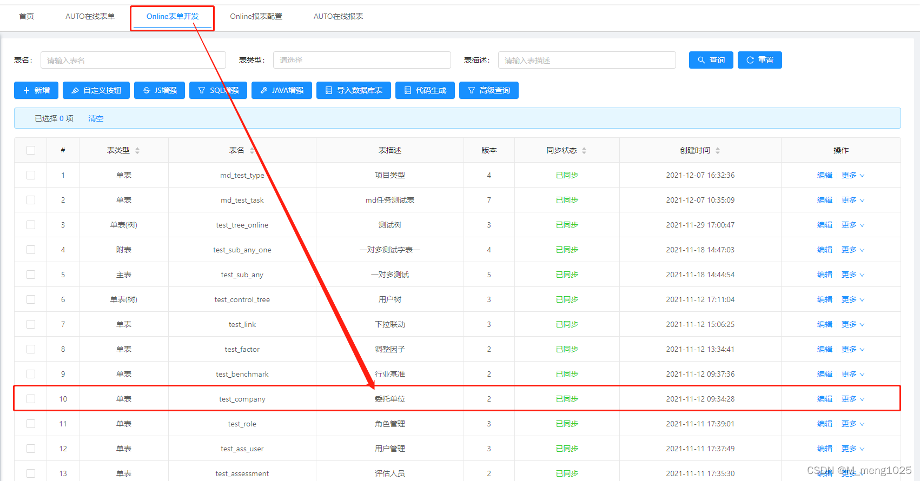Check the test_link row checkbox
The width and height of the screenshot is (920, 481).
click(x=31, y=324)
